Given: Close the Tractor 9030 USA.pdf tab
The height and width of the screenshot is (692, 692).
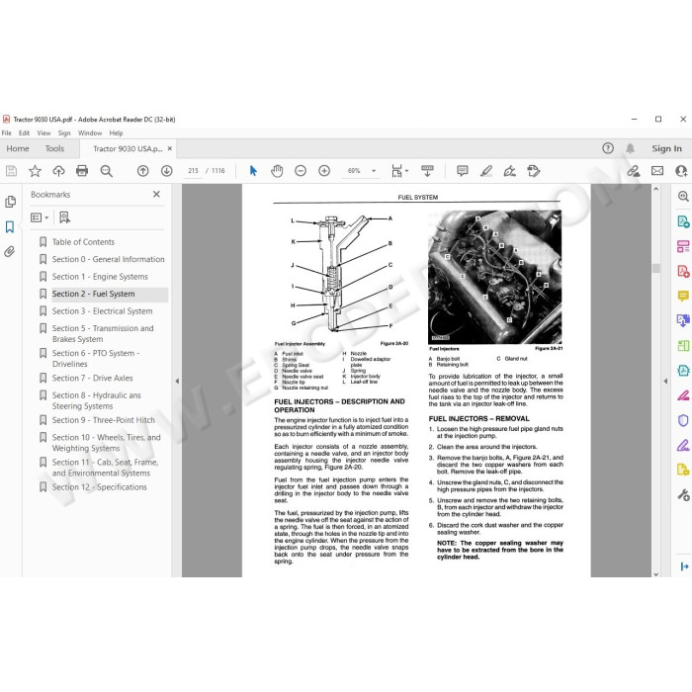Looking at the screenshot, I should (169, 148).
